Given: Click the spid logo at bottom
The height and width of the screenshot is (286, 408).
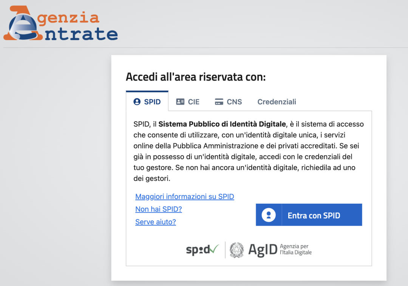Looking at the screenshot, I should pos(202,250).
